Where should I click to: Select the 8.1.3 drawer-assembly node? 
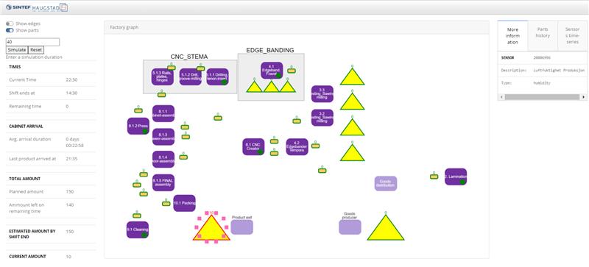[163, 137]
